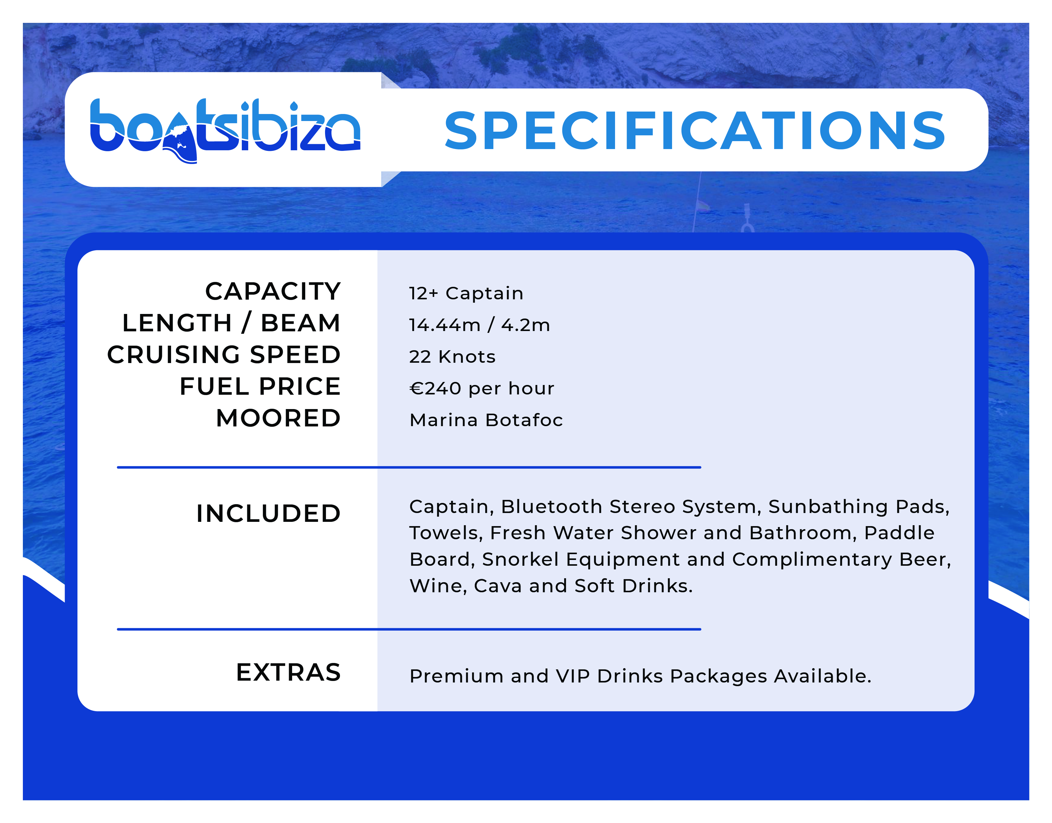
Task: Click the divider line above INCLUDED
Action: pyautogui.click(x=409, y=467)
